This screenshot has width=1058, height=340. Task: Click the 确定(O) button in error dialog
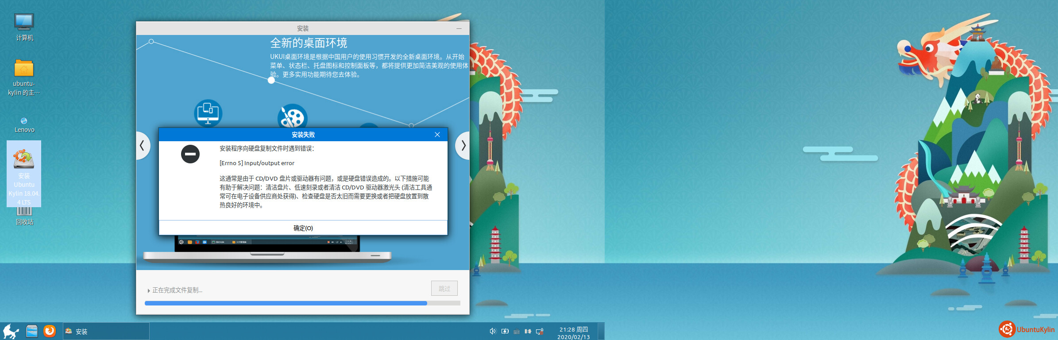[x=303, y=228]
